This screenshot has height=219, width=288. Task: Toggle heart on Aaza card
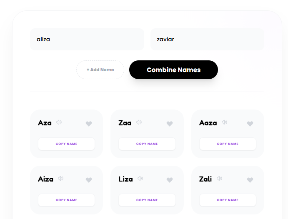point(250,124)
